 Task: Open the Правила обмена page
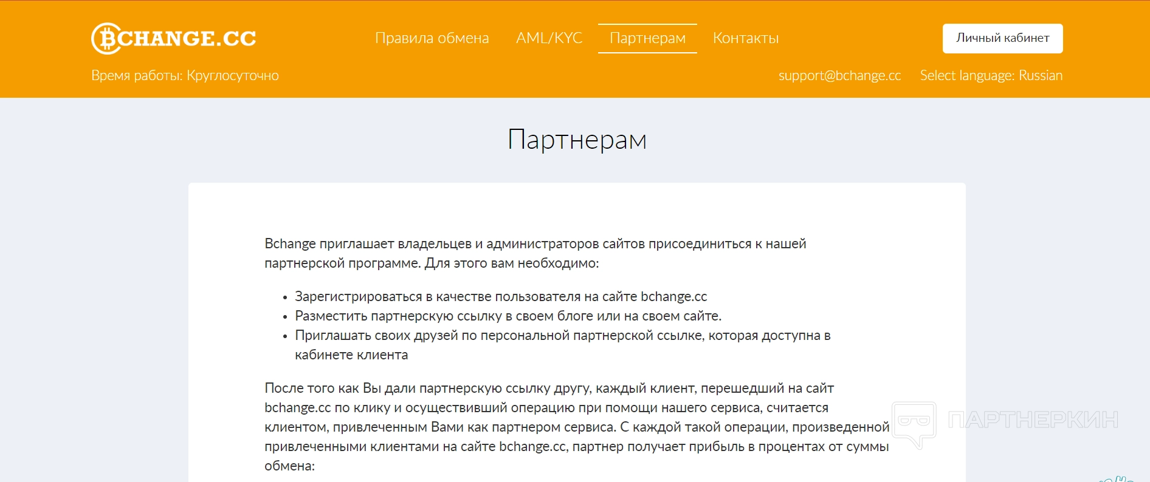coord(432,38)
